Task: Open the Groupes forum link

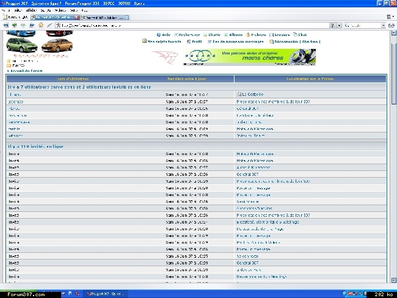Action: click(x=280, y=35)
